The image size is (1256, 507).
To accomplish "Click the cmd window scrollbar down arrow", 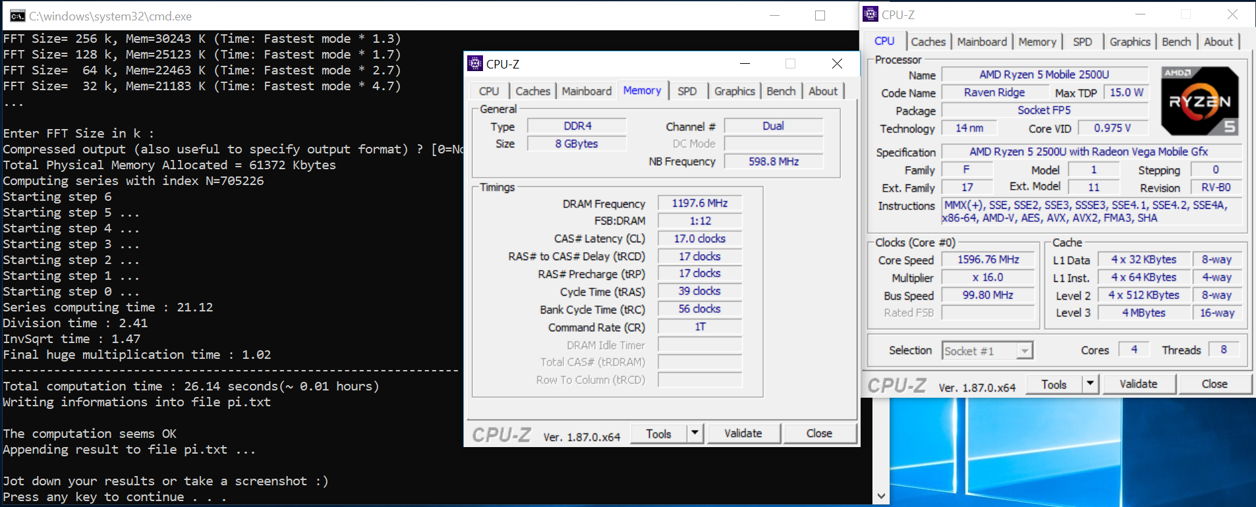I will click(x=881, y=496).
